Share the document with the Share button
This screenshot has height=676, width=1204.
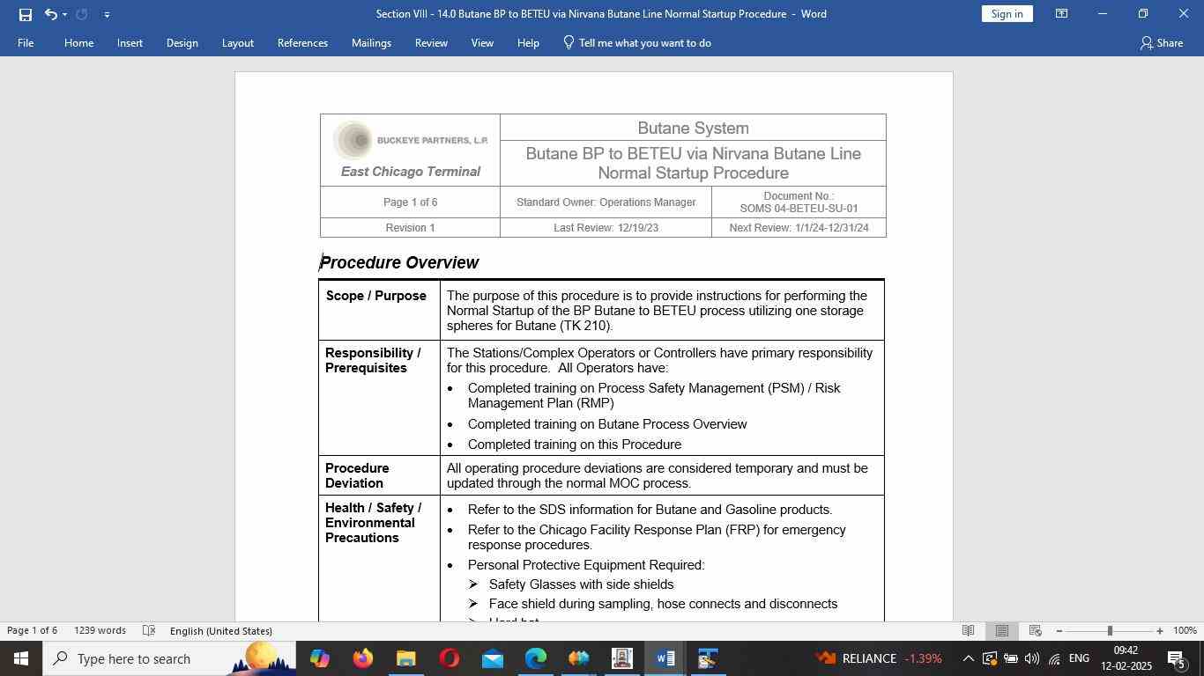1162,43
